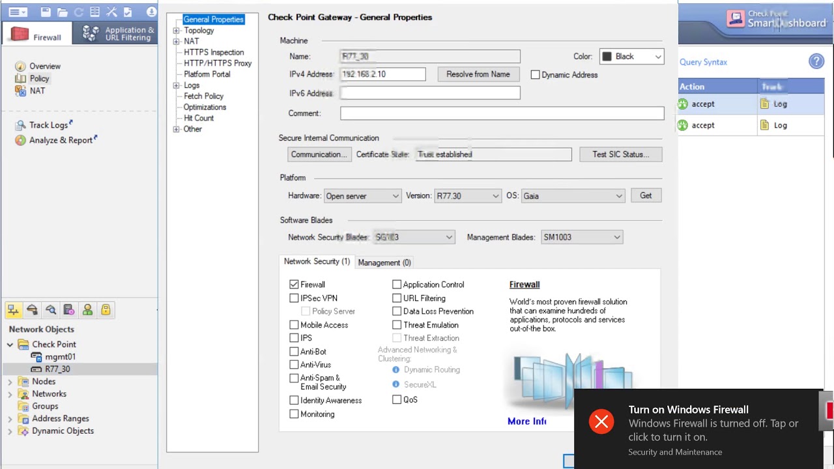Select VPN Communities lock icon
The width and height of the screenshot is (834, 469).
pyautogui.click(x=106, y=310)
